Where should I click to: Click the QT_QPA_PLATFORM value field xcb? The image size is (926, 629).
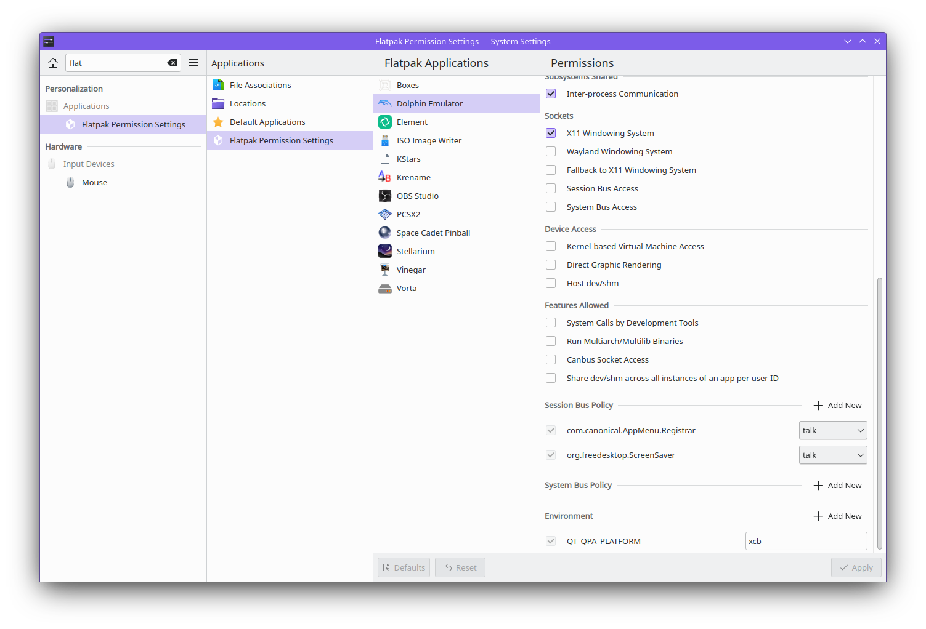point(806,541)
